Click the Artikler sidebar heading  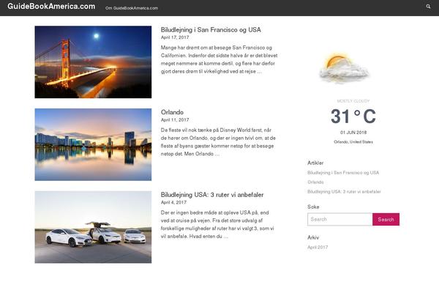point(315,163)
